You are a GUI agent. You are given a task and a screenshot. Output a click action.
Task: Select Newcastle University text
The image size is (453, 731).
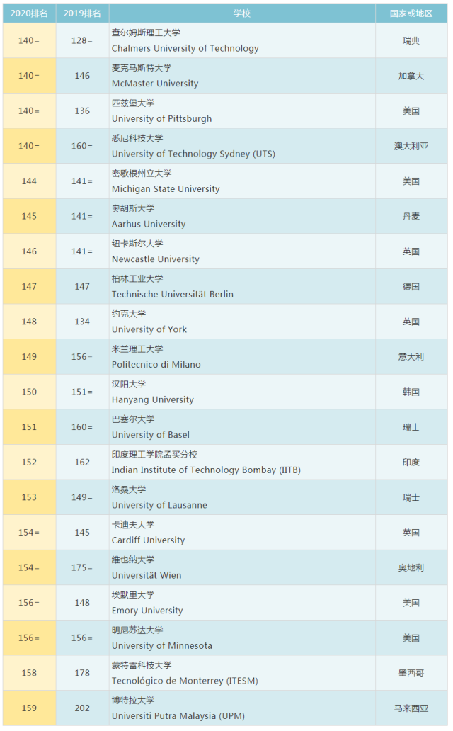[x=155, y=259]
